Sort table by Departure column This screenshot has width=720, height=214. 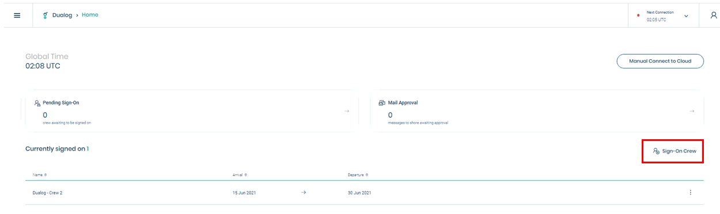358,174
